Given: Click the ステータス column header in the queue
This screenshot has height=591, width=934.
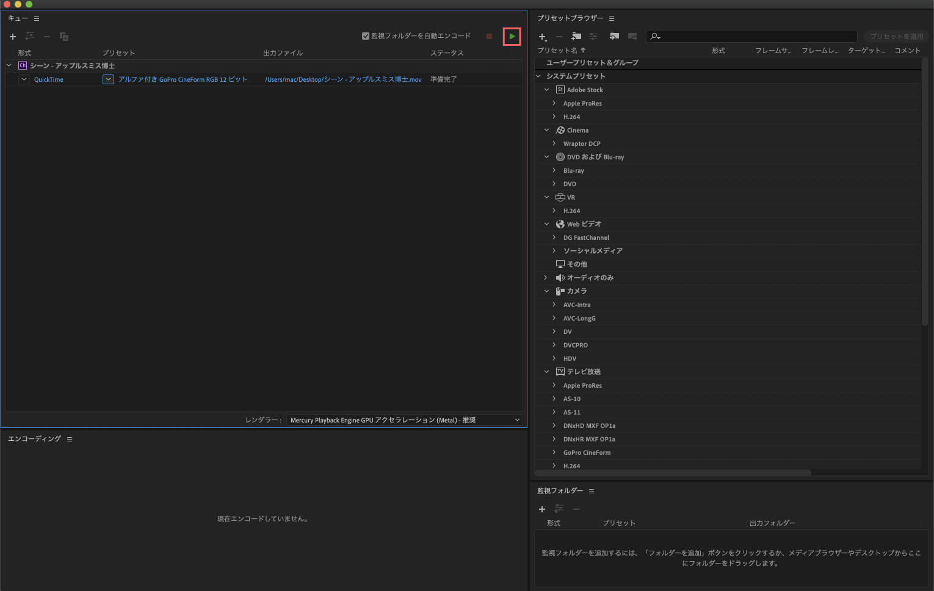Looking at the screenshot, I should tap(447, 53).
